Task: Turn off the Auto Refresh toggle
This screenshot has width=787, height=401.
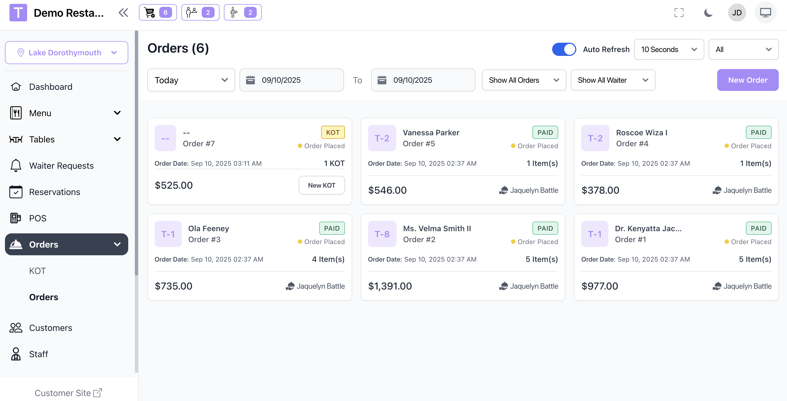Action: [x=564, y=49]
